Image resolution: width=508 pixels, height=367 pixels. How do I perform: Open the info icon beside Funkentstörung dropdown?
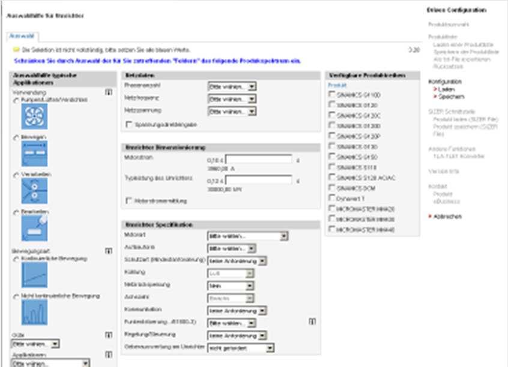(x=312, y=321)
